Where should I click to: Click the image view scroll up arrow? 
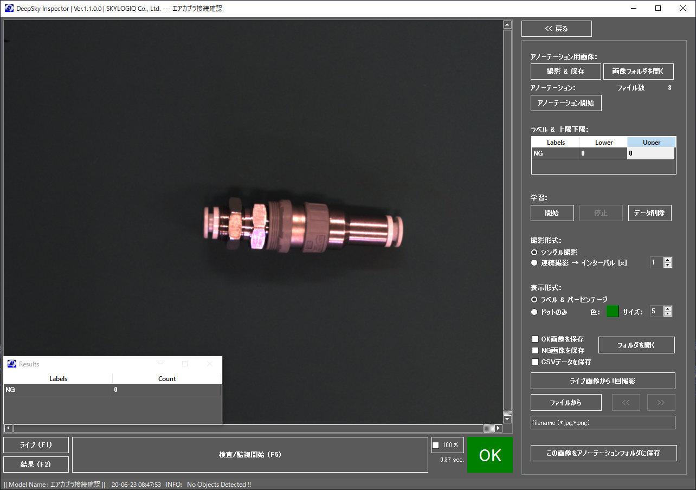pos(507,25)
